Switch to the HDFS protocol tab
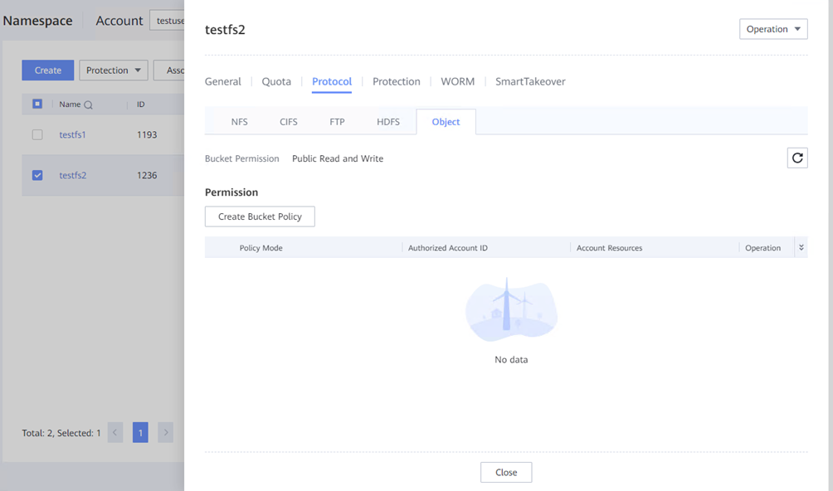The height and width of the screenshot is (491, 833). coord(387,122)
